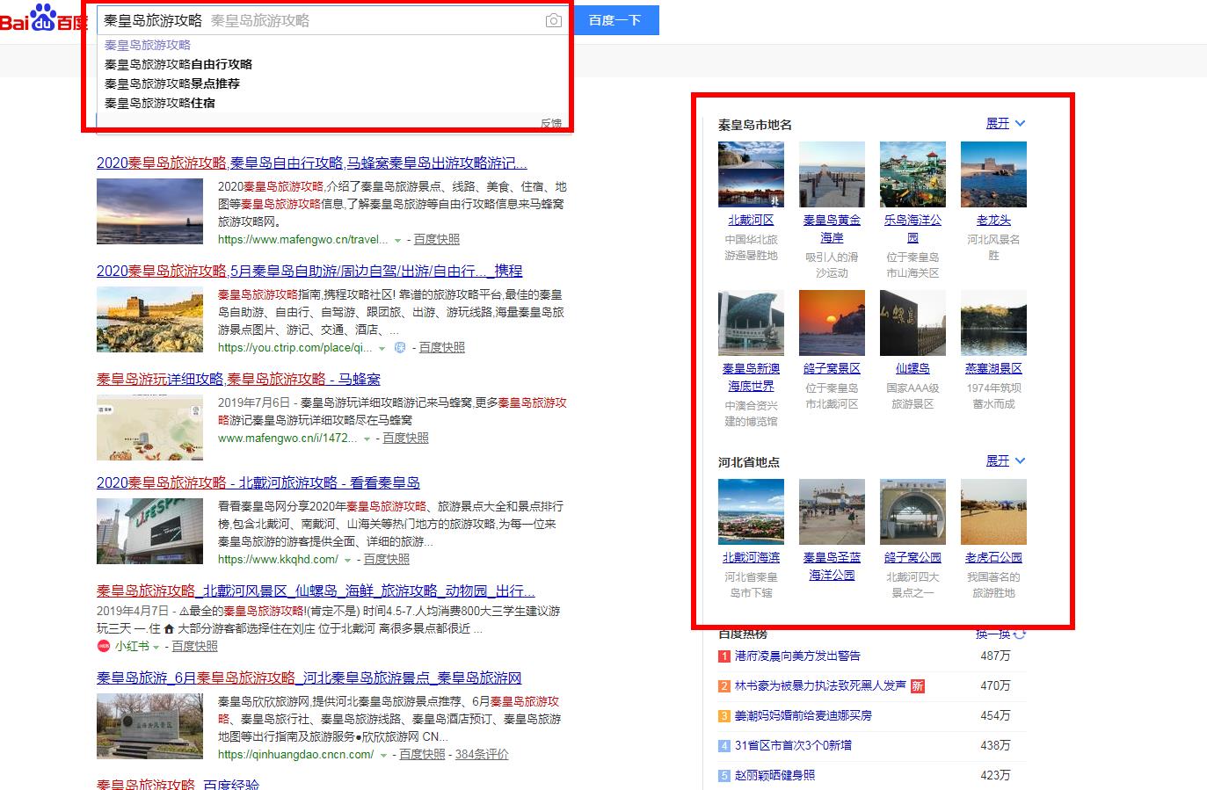Screen dimensions: 1207x790
Task: Expand dropdown arrow beside qinhuangdao.cncn.com URL
Action: 383,755
